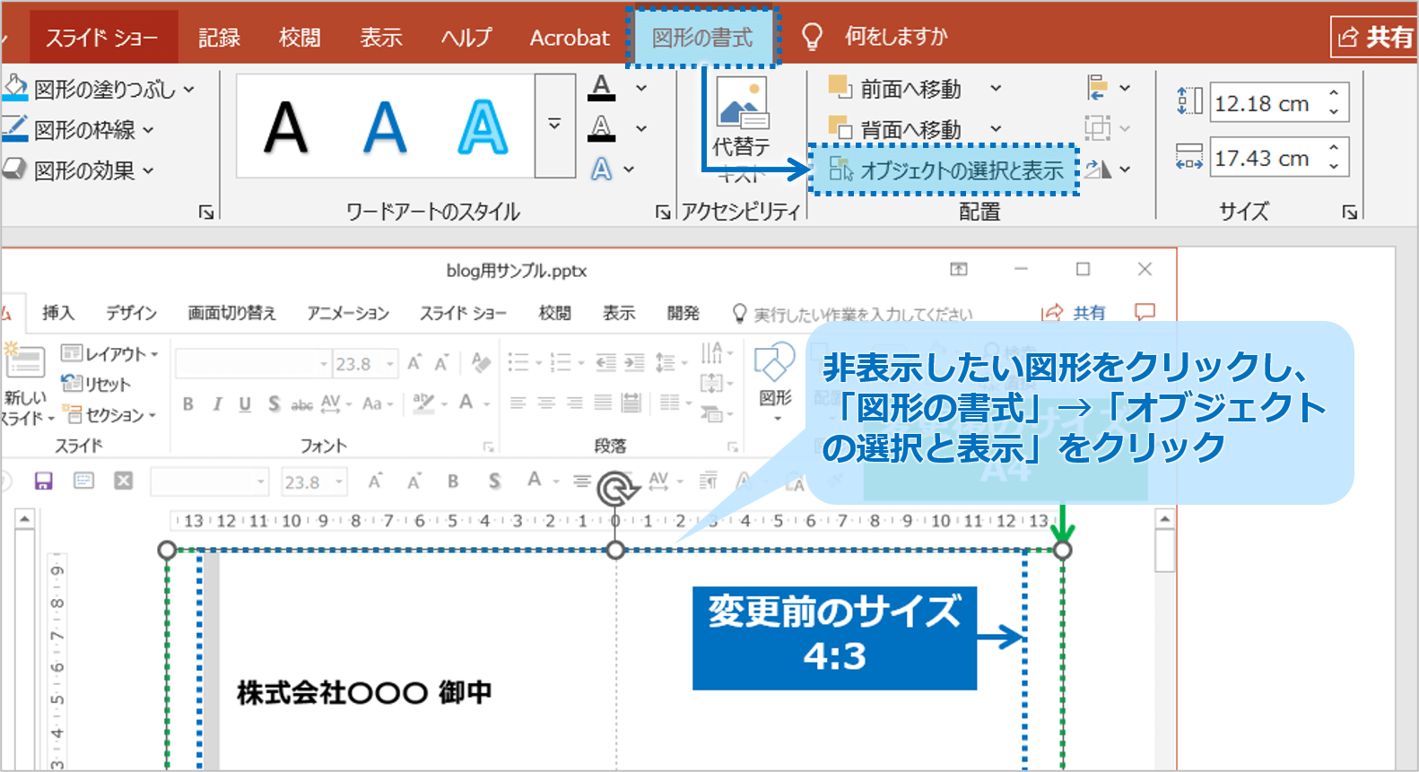Click the numbered list icon in 段落 group
Image resolution: width=1419 pixels, height=772 pixels.
561,362
